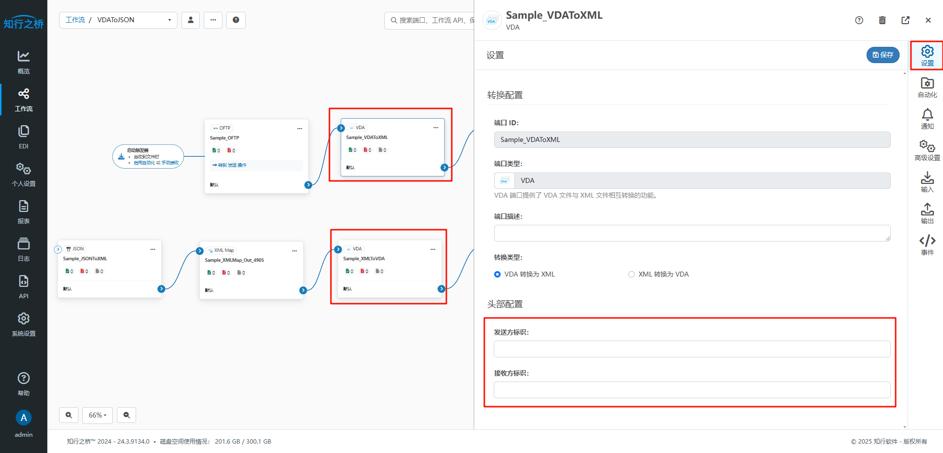Screen dimensions: 943x453
Task: Click the delete trash icon in panel header
Action: [x=882, y=20]
